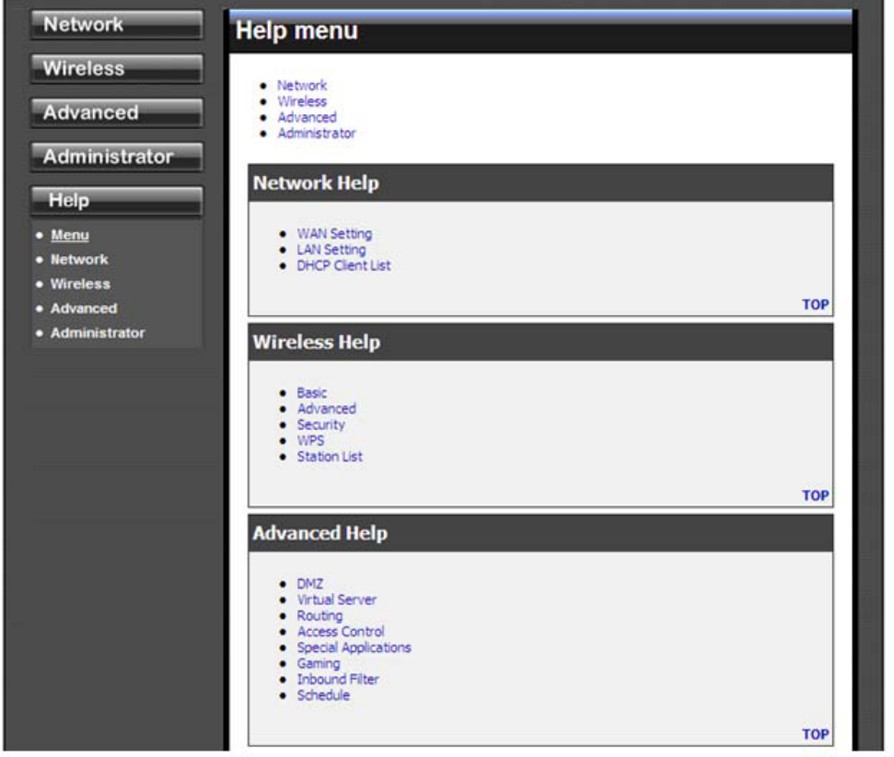Click TOP link in Network Help section
894x757 pixels.
pos(816,305)
